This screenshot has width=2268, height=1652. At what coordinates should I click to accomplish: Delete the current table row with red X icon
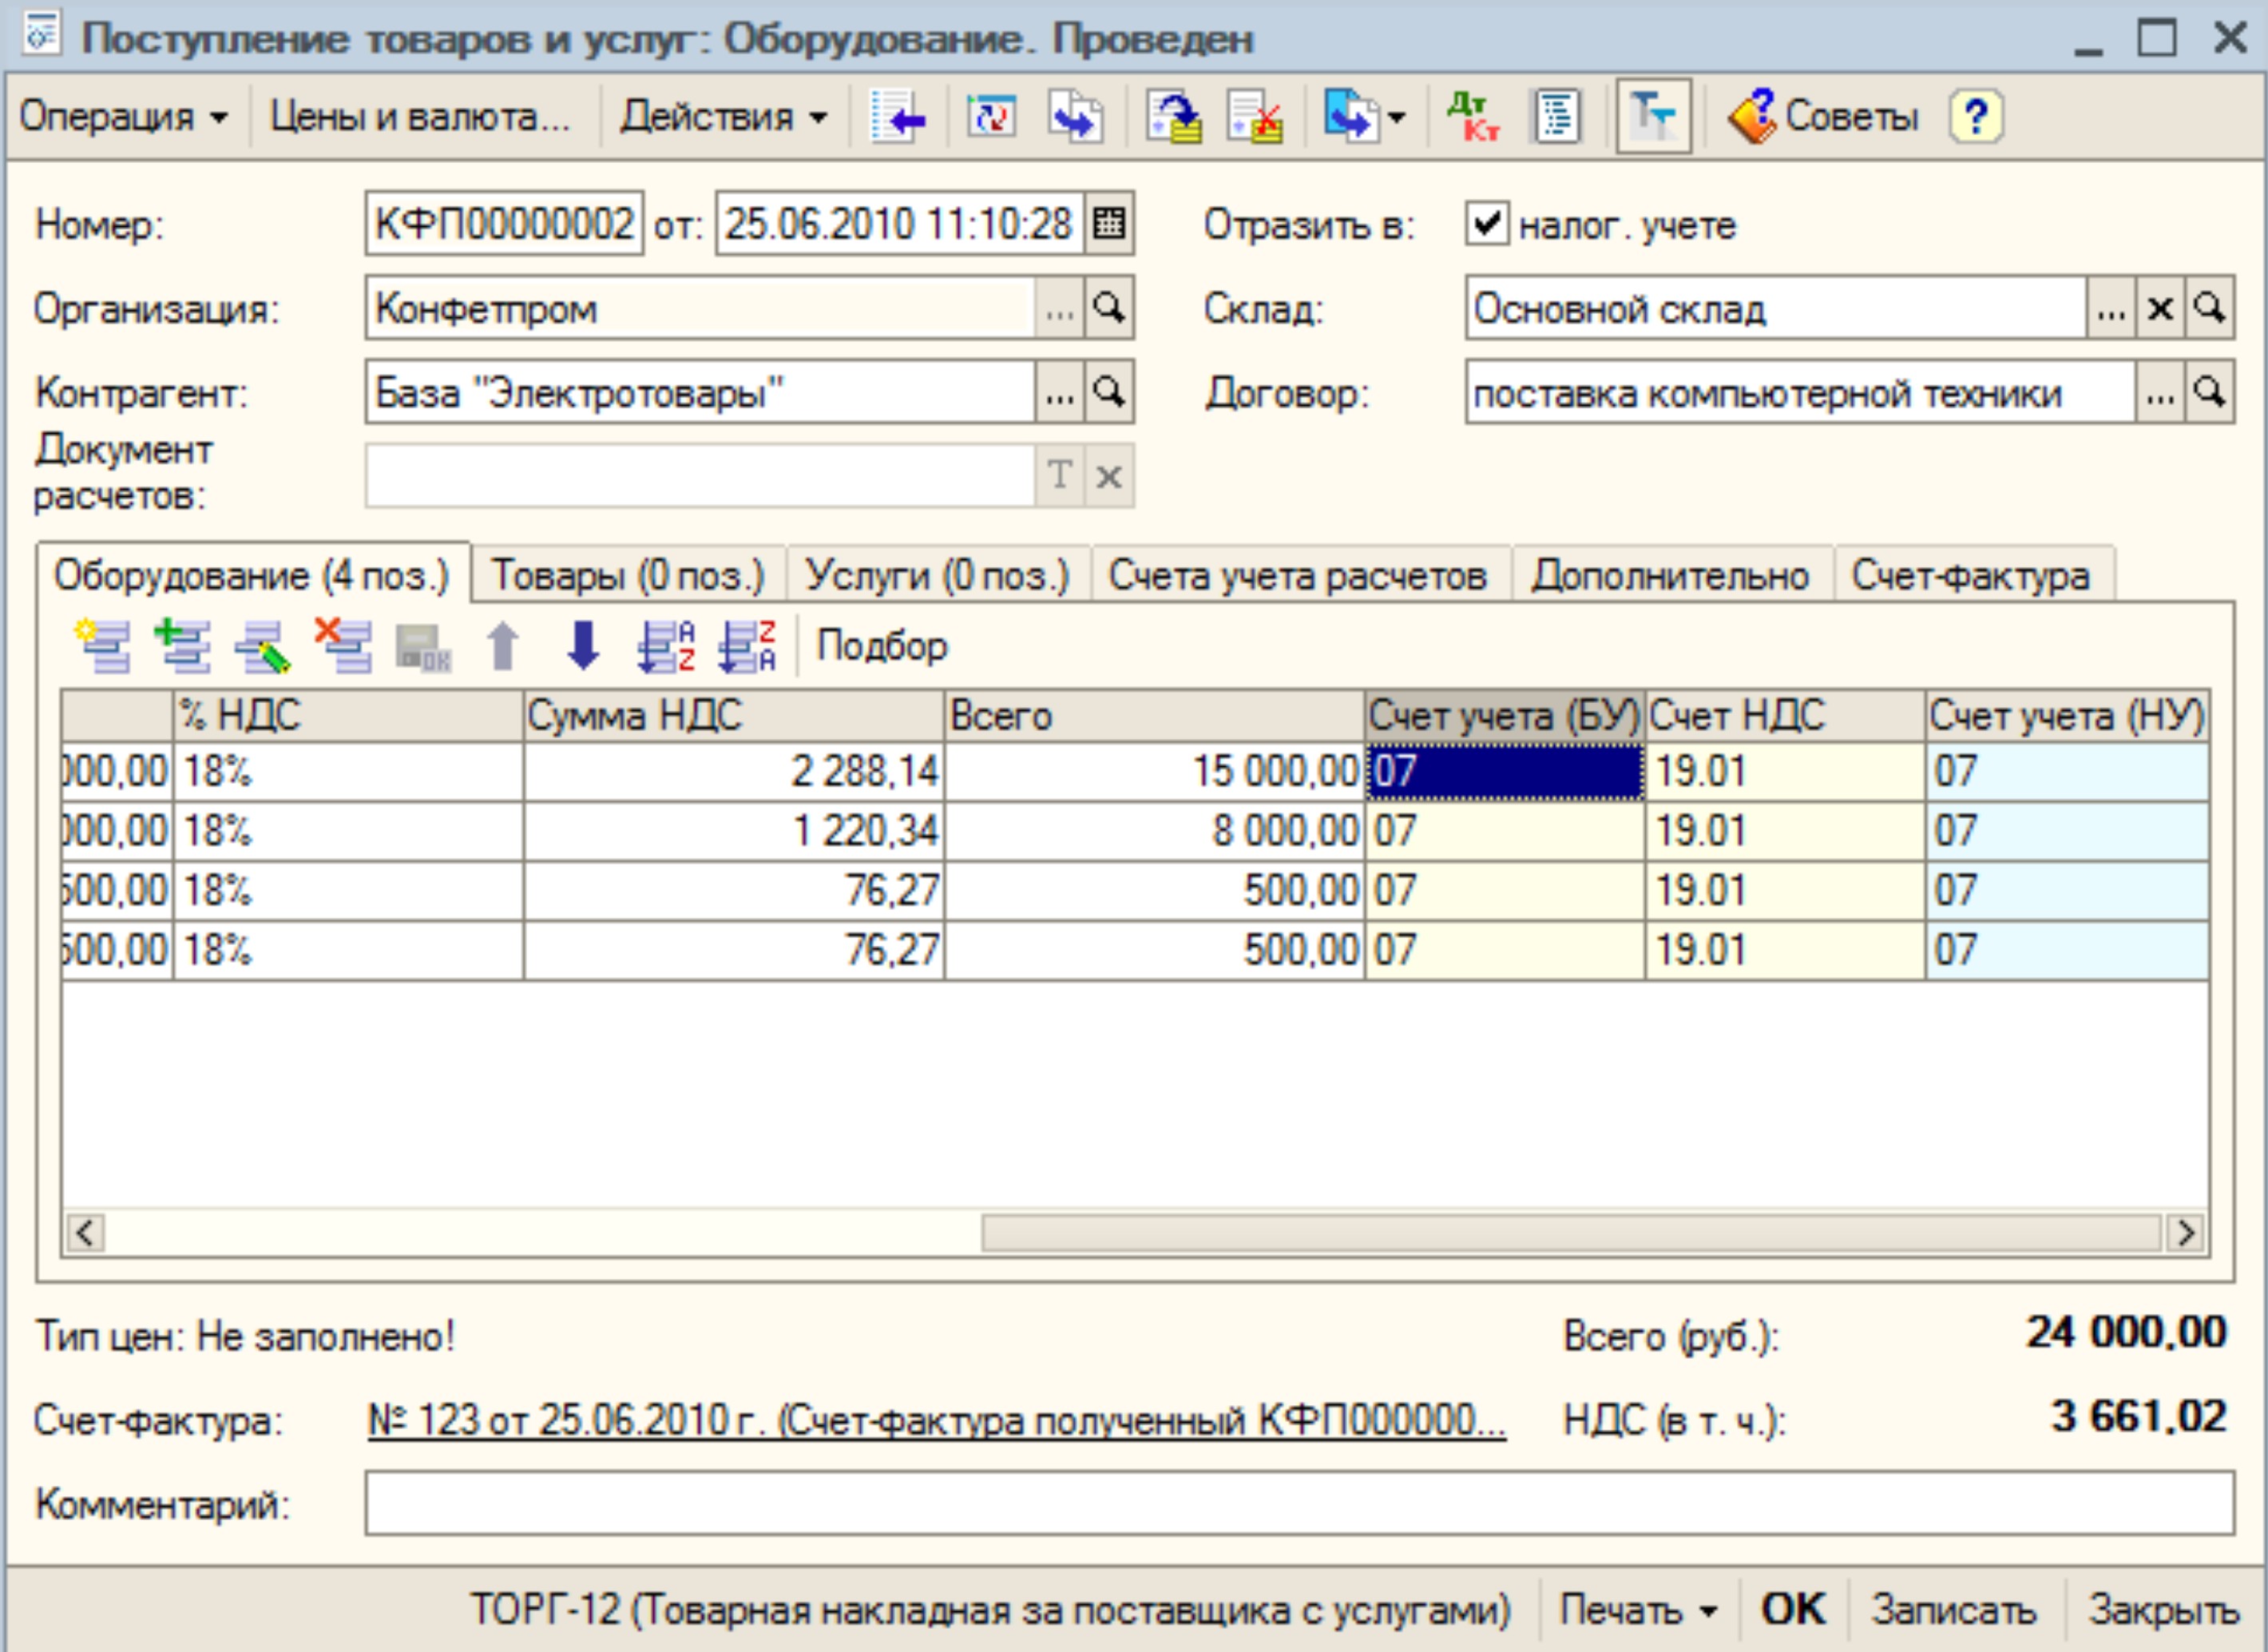[x=342, y=645]
